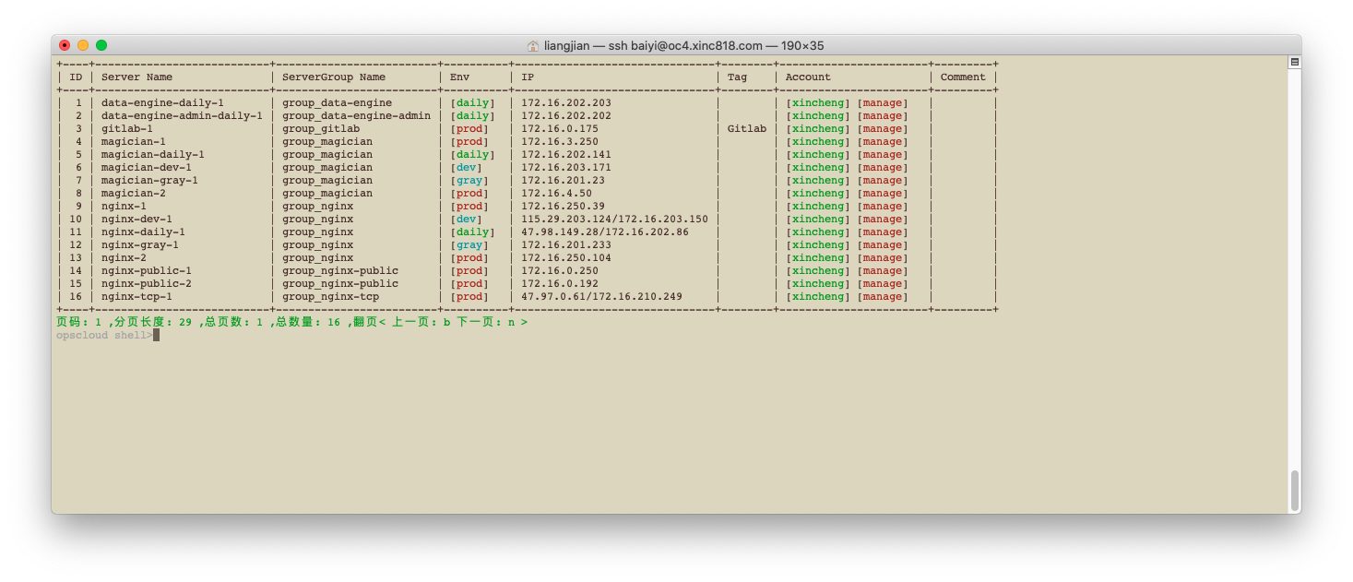The width and height of the screenshot is (1353, 582).
Task: Select server name 'gitlab-1'
Action: coord(127,129)
